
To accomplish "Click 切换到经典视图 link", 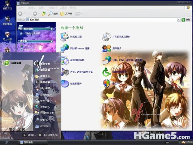I will point(32,34).
